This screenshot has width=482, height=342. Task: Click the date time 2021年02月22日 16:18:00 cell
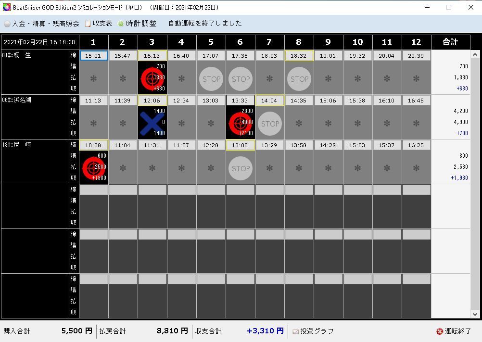(39, 42)
